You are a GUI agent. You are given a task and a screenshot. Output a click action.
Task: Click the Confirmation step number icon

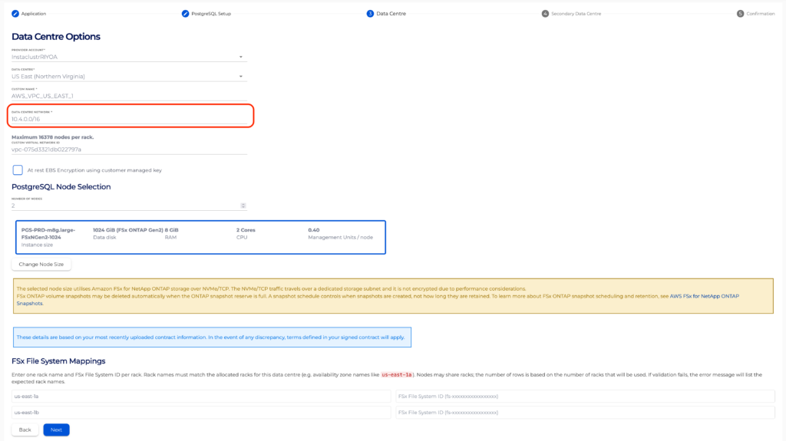click(740, 14)
